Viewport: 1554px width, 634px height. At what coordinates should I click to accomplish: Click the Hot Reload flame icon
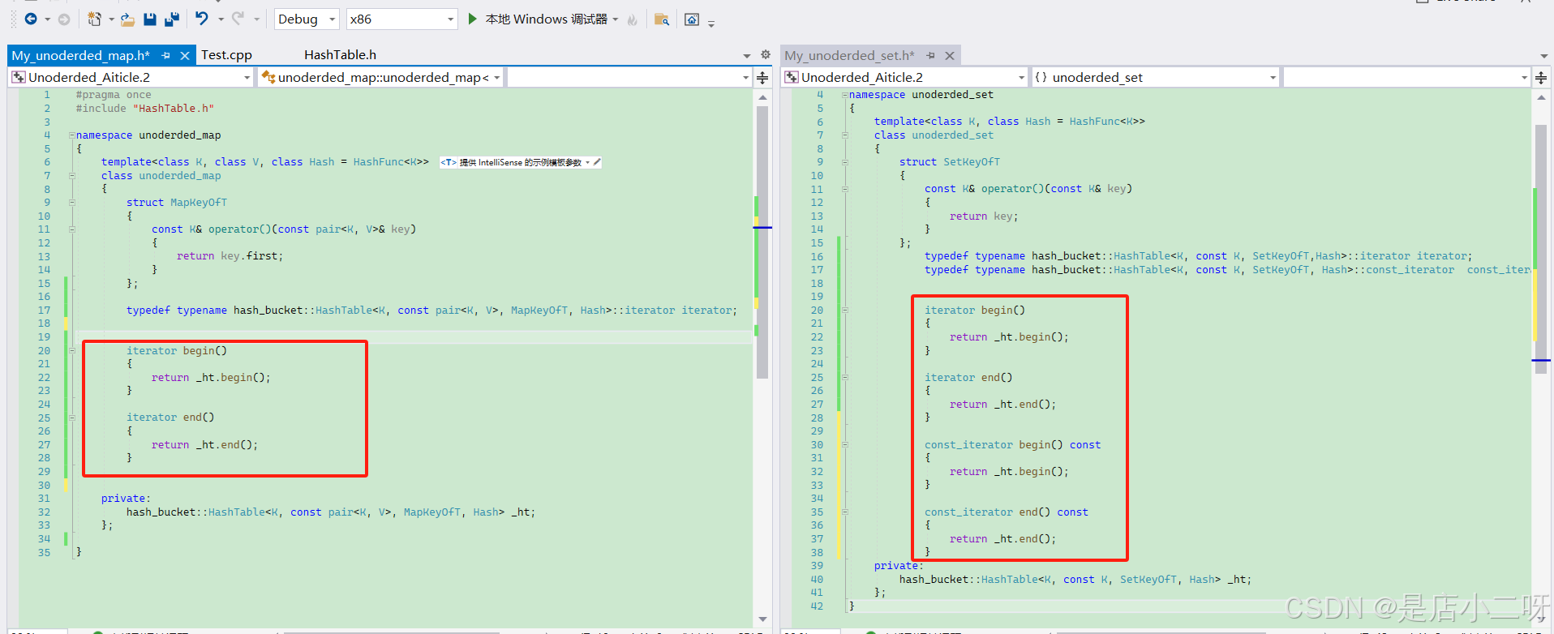(633, 19)
